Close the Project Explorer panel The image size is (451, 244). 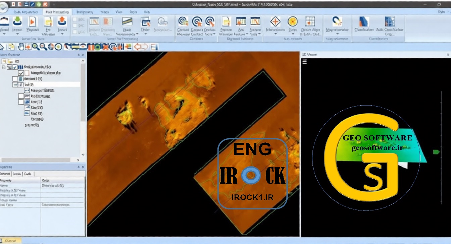tap(83, 55)
